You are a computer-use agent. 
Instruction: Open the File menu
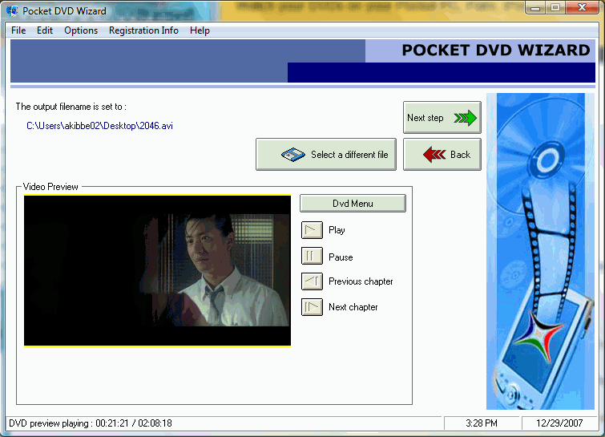pos(18,30)
